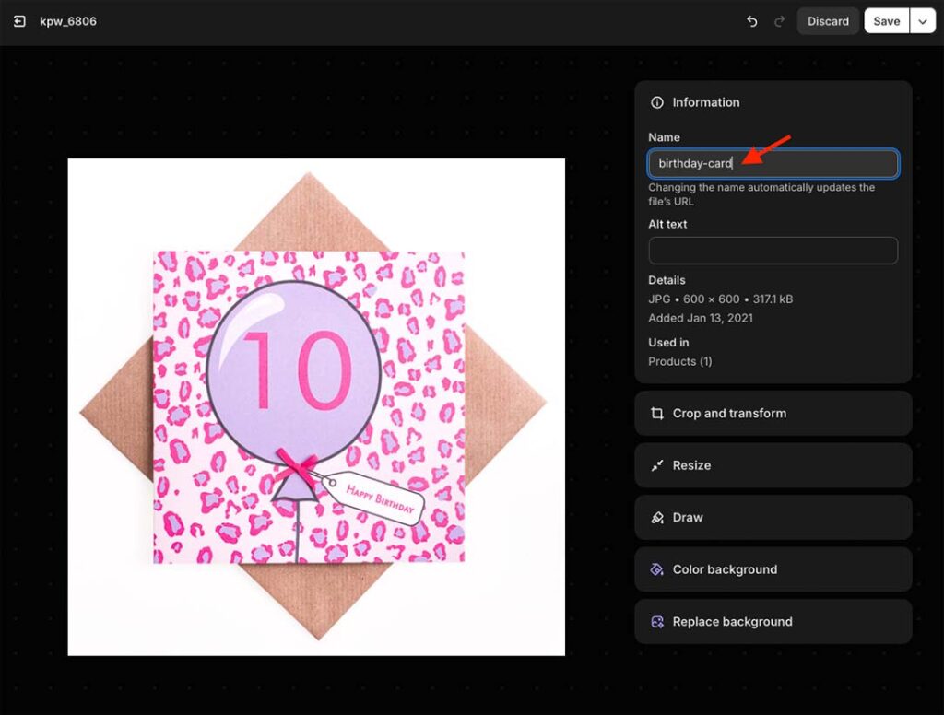Expand the Crop and transform panel

[773, 414]
